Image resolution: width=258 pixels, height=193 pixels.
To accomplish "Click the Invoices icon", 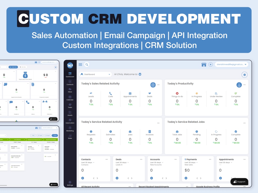I will click(150, 131).
